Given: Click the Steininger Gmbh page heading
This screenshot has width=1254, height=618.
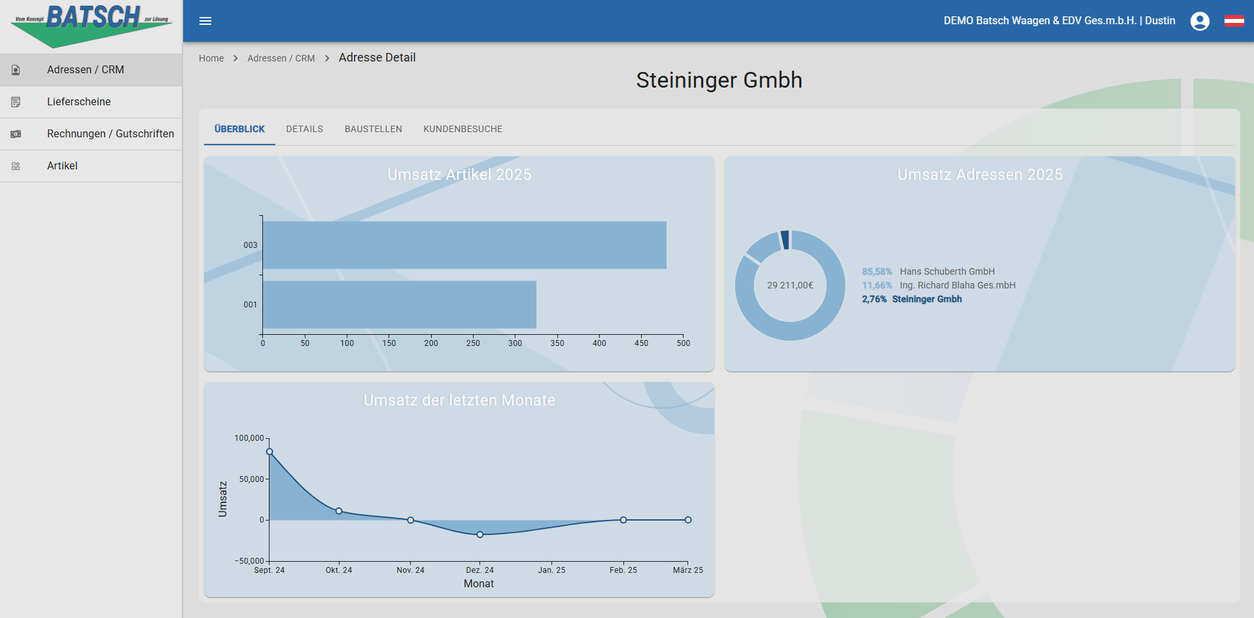Looking at the screenshot, I should (x=719, y=80).
